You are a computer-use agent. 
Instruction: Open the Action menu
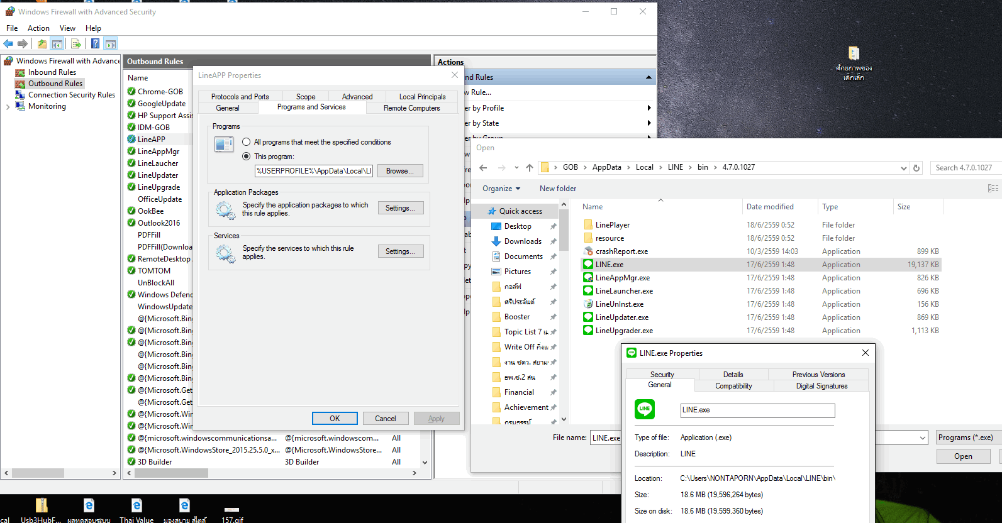click(x=38, y=28)
